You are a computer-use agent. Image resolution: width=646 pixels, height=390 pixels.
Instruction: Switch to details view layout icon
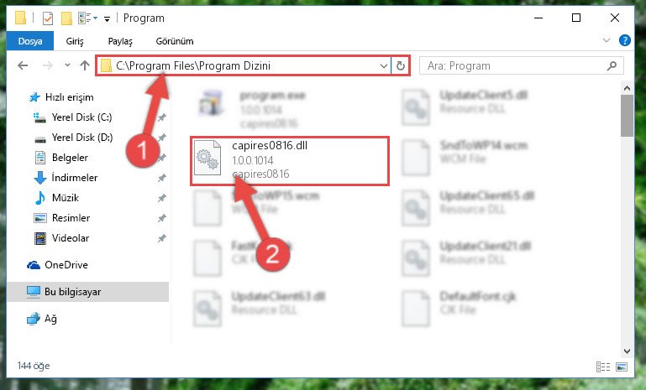[603, 367]
